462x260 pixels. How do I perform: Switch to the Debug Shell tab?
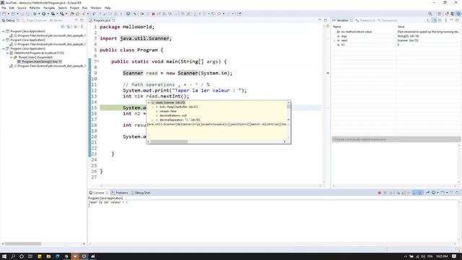click(x=141, y=193)
